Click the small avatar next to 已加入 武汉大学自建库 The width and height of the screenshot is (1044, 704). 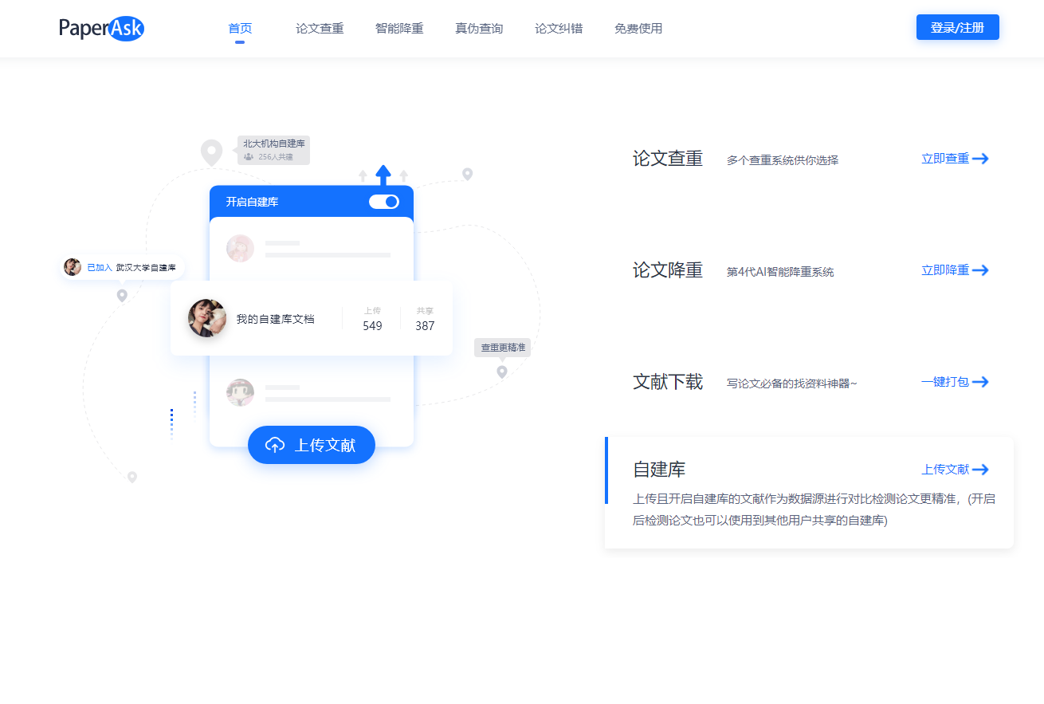[73, 267]
